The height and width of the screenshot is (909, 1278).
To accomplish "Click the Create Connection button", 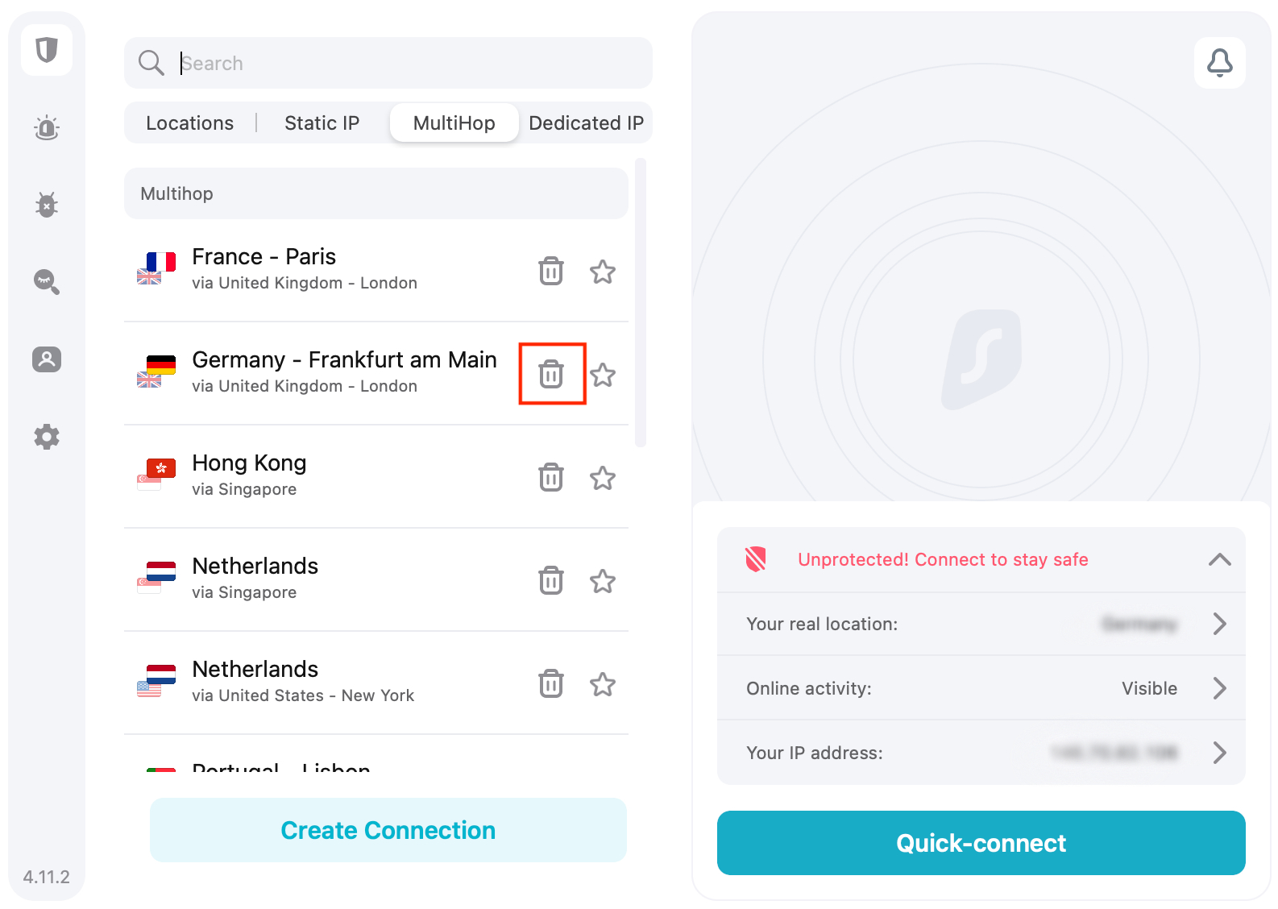I will click(x=388, y=830).
